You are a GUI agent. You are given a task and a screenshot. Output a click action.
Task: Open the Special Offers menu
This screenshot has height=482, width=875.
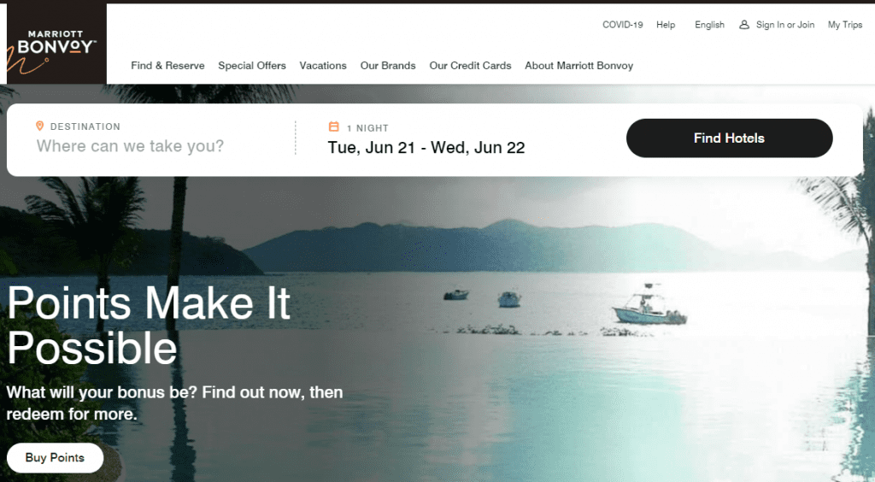(252, 66)
